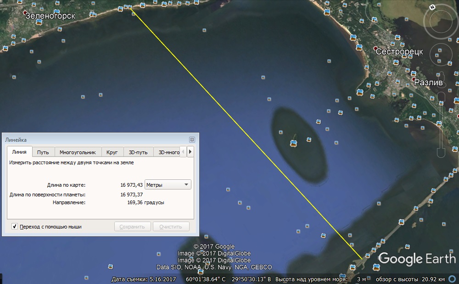The height and width of the screenshot is (284, 459).
Task: Click the map length value 16 973,43
Action: [131, 185]
